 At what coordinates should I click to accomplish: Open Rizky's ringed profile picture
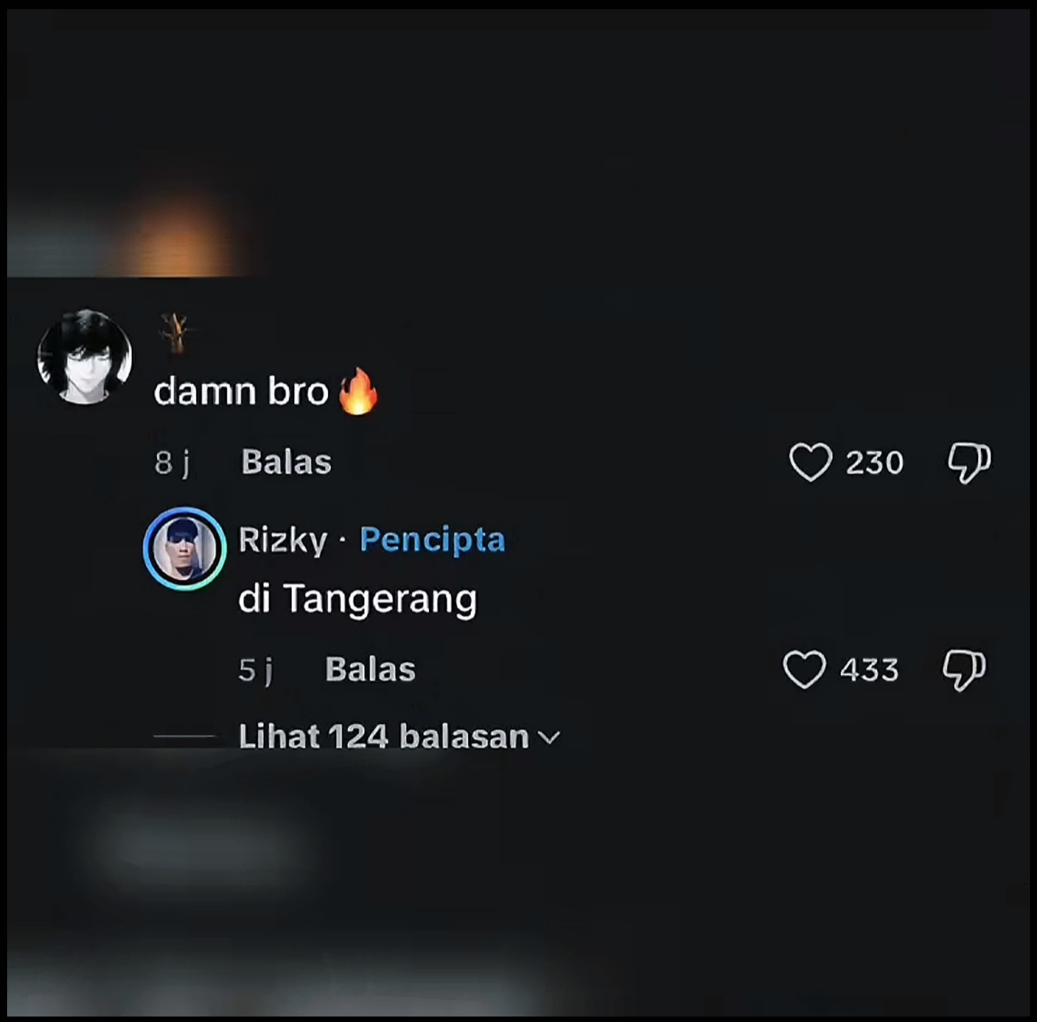(x=185, y=549)
